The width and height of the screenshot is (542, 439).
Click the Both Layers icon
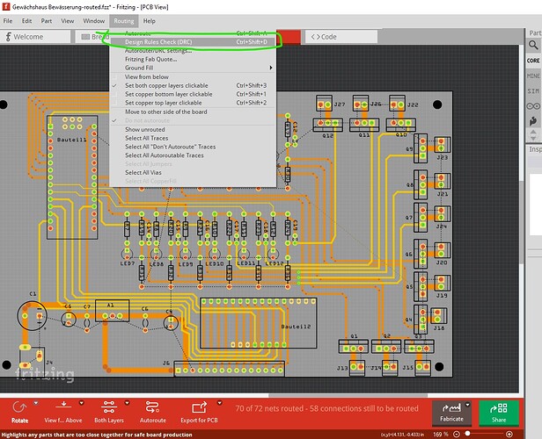[109, 407]
